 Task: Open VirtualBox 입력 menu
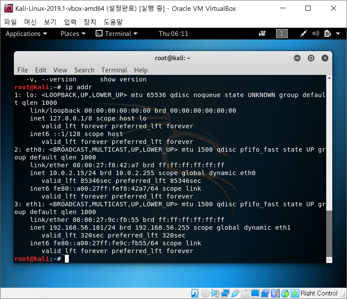[x=70, y=22]
